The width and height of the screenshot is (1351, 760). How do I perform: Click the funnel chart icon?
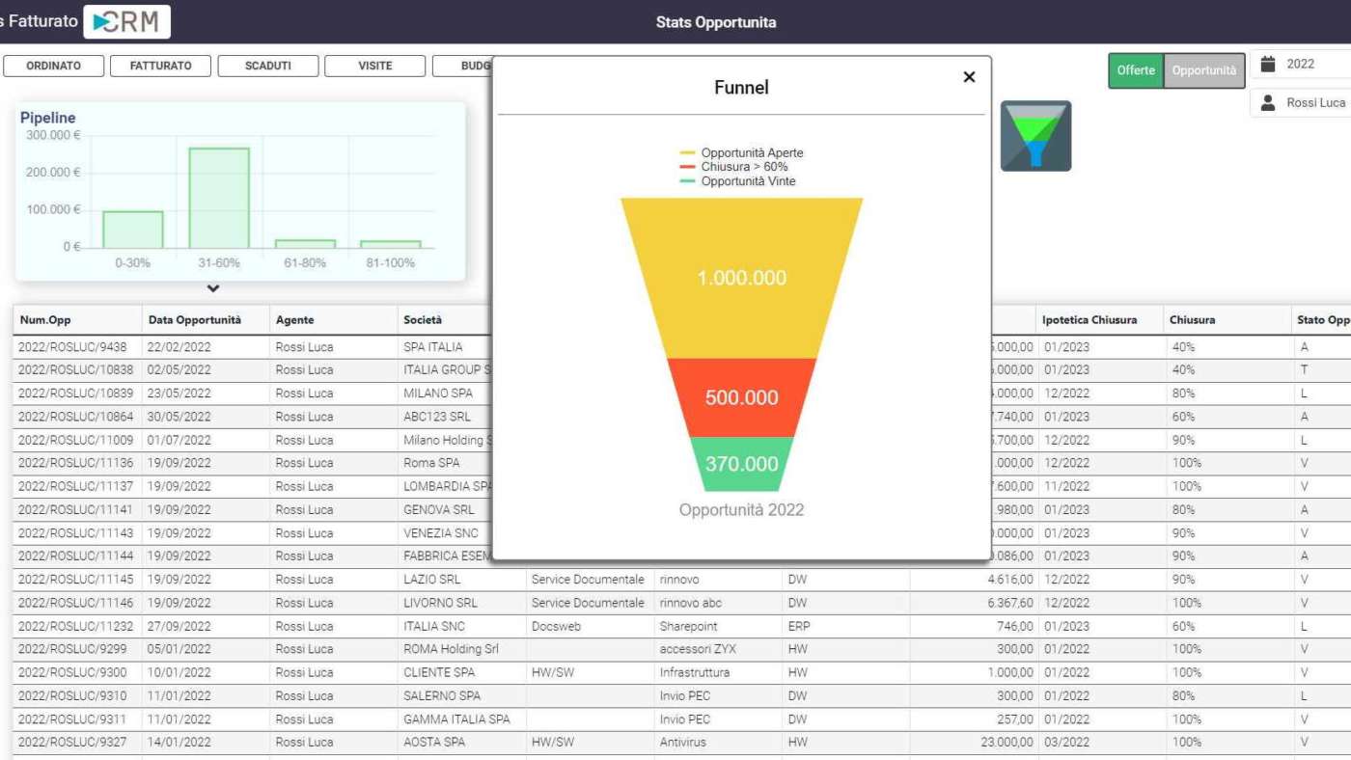click(x=1035, y=136)
